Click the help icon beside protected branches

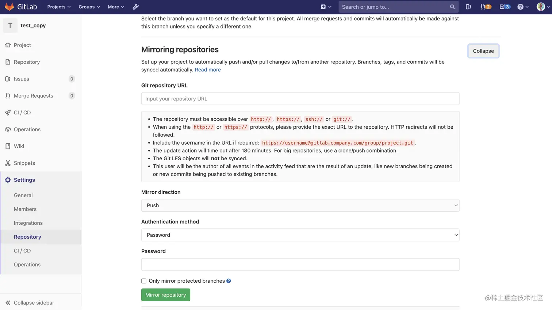pyautogui.click(x=229, y=281)
